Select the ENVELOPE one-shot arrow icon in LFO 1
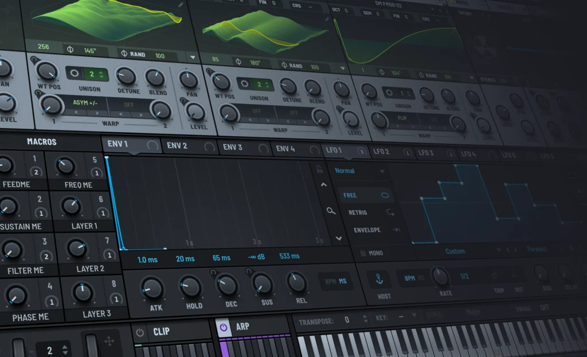 [396, 229]
